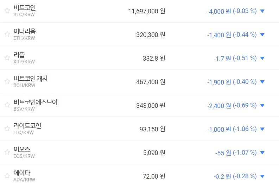Click the down triangle beside Ethereum's change
279x186 pixels.
[x=262, y=35]
